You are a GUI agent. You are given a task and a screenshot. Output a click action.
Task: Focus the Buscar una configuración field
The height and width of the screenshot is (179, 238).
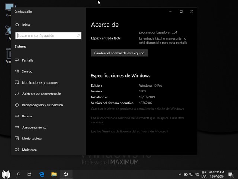(48, 36)
